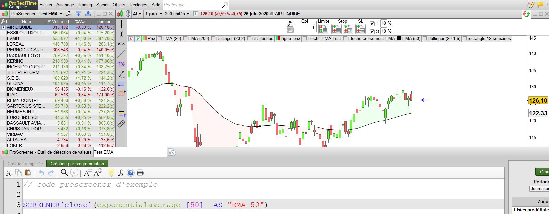
Task: Select the rectangle drawing tool
Action: click(122, 84)
